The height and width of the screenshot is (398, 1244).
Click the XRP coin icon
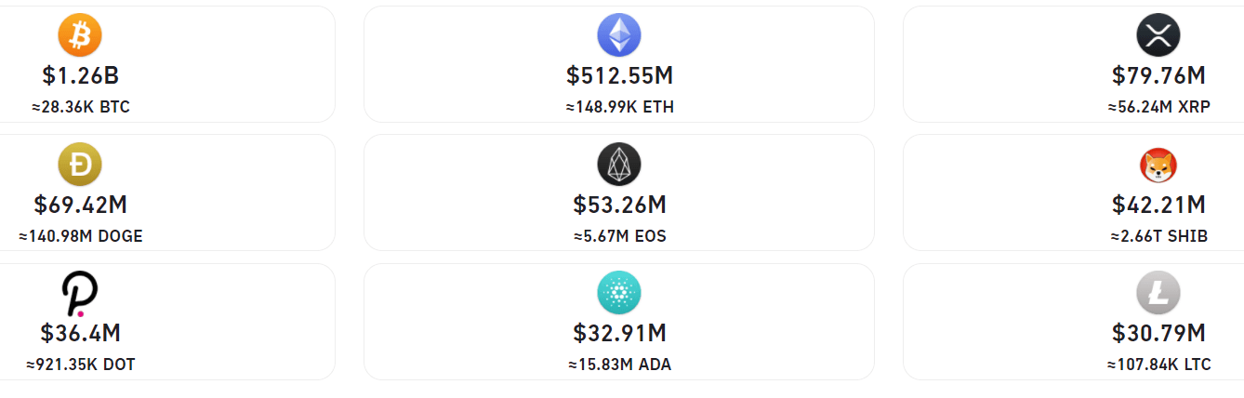pyautogui.click(x=1158, y=36)
